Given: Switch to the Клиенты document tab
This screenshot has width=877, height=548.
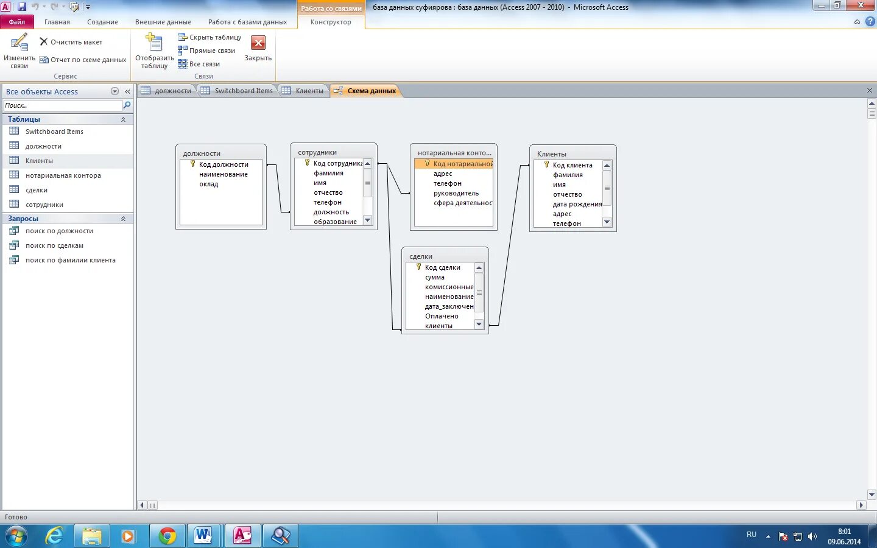Looking at the screenshot, I should [303, 91].
